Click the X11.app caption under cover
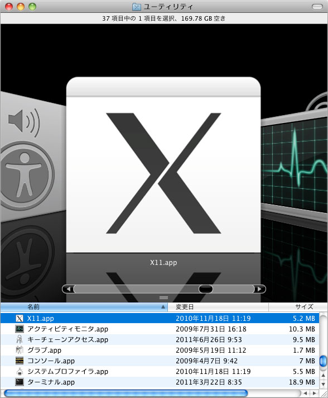Screen dimensions: 328x398 tap(163, 263)
